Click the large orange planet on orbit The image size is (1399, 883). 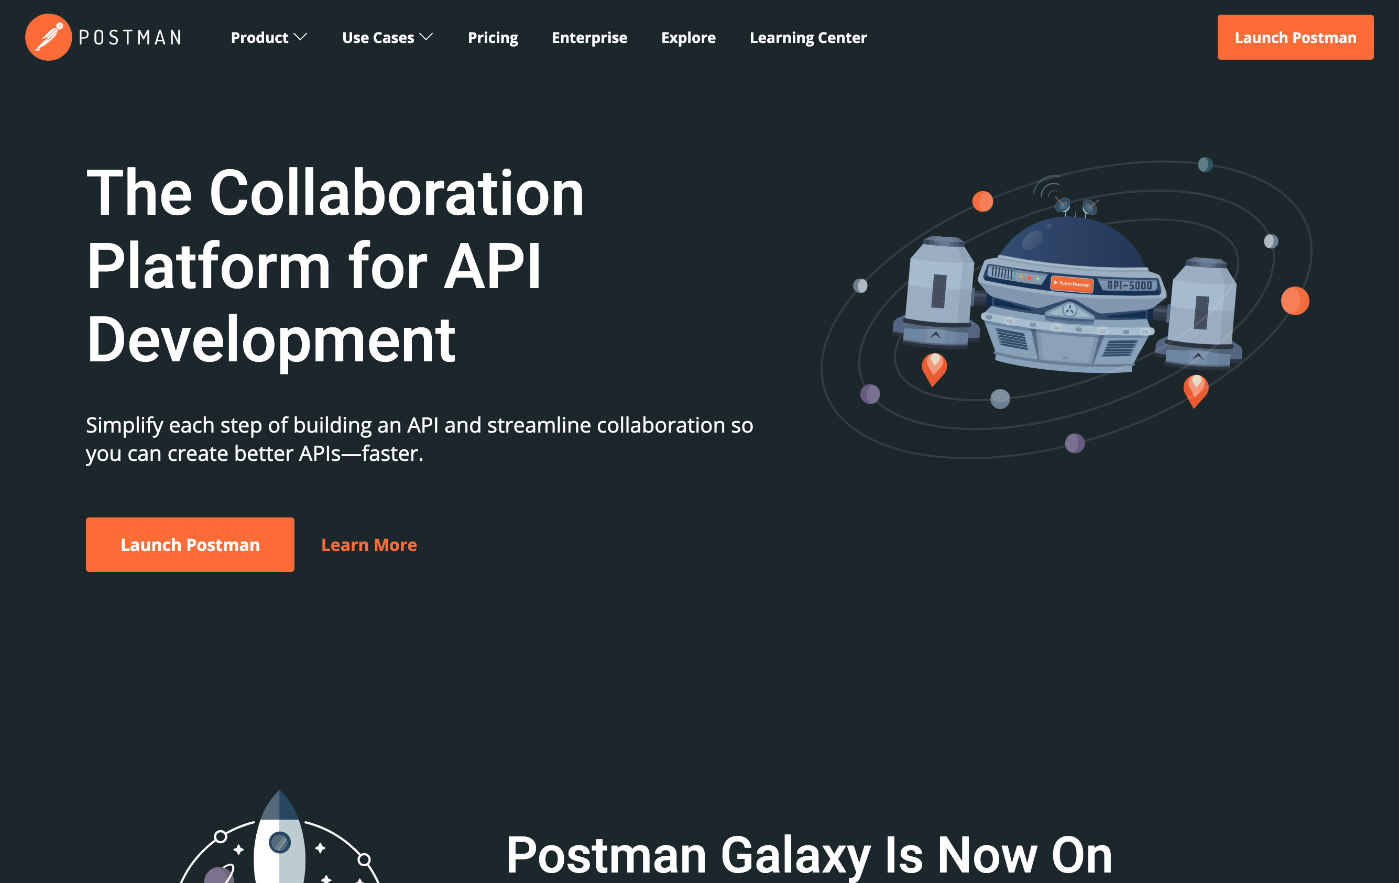(x=1294, y=301)
